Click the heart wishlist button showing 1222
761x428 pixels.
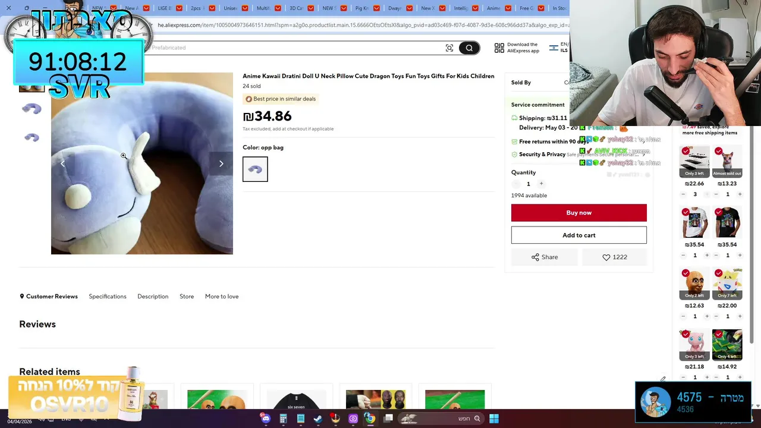tap(614, 257)
